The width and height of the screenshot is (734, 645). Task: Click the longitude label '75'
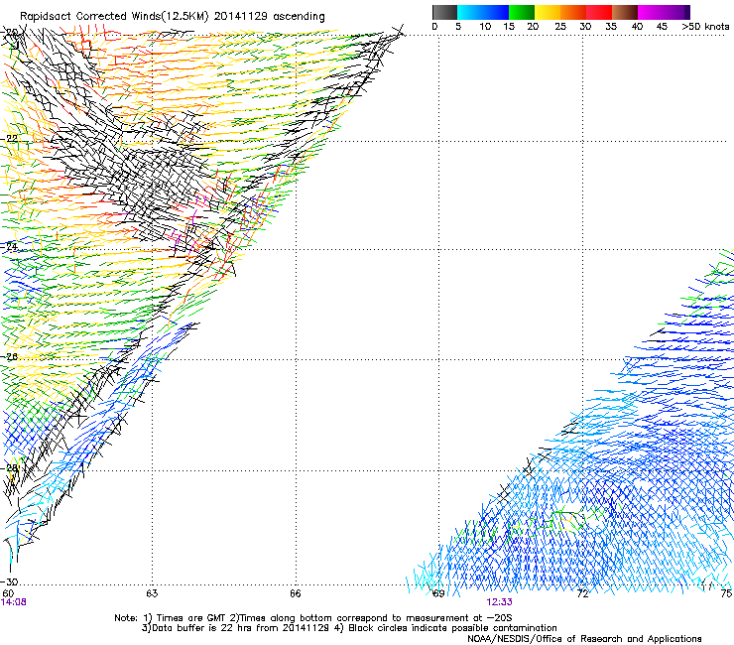[x=726, y=593]
